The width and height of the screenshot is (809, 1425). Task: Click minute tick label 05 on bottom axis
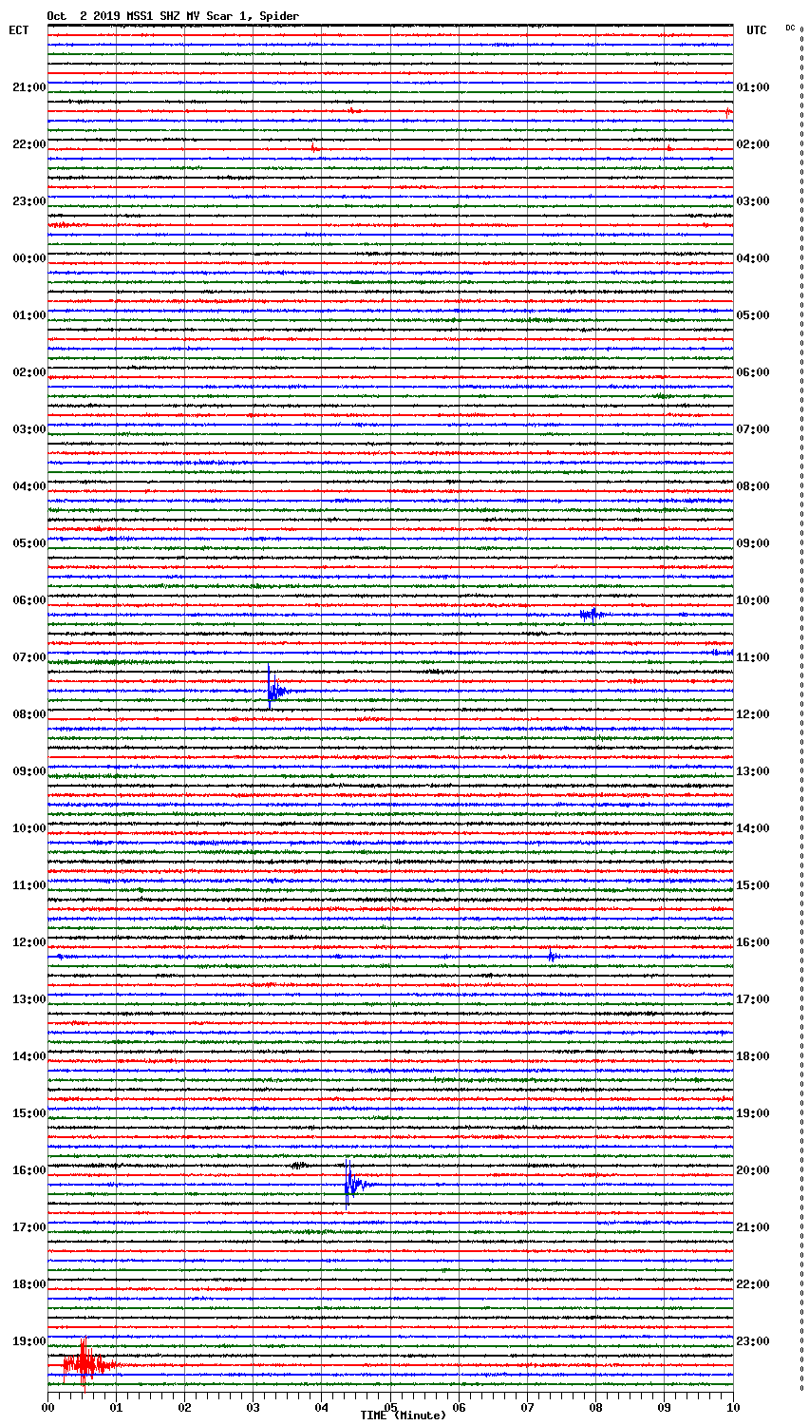click(390, 1407)
